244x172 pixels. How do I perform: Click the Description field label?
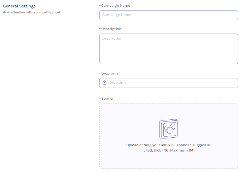click(x=111, y=29)
